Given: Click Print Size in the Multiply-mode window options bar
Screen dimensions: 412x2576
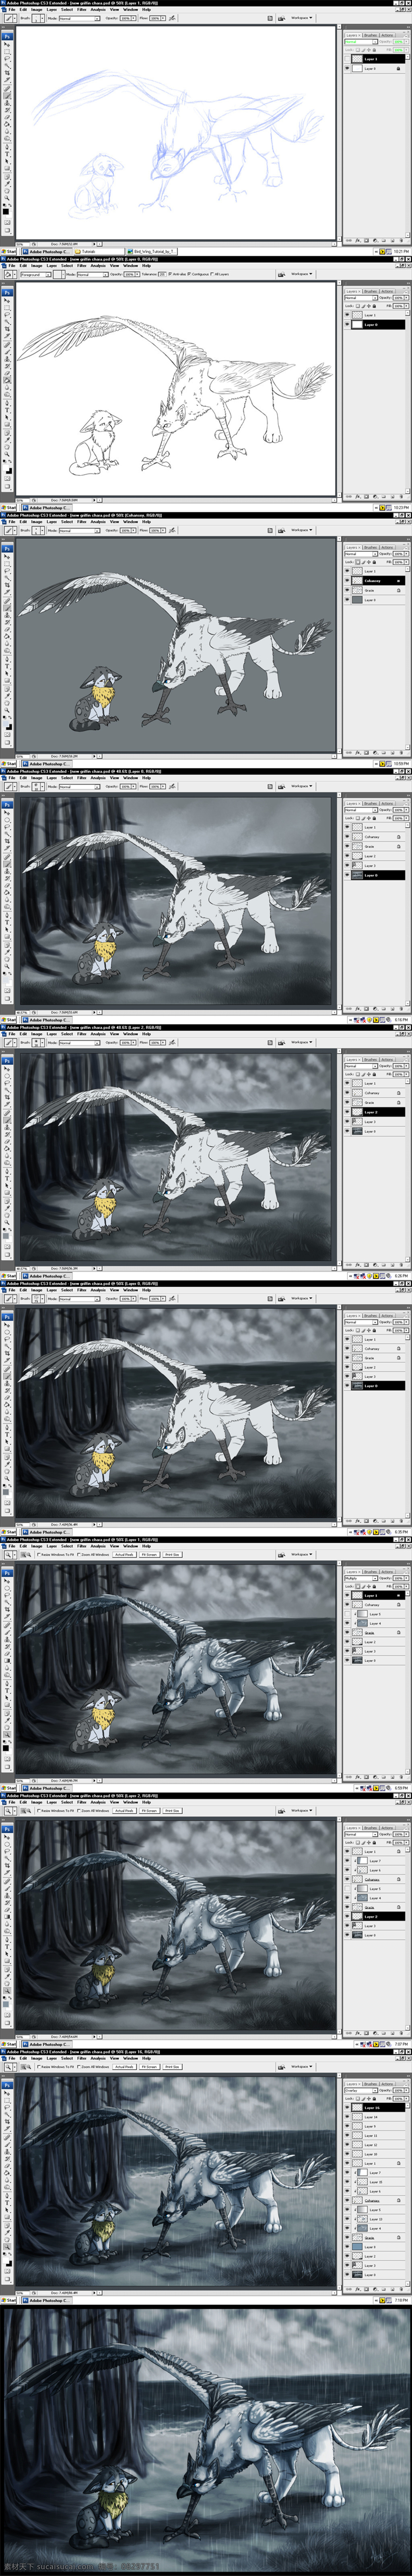Looking at the screenshot, I should pyautogui.click(x=172, y=1555).
